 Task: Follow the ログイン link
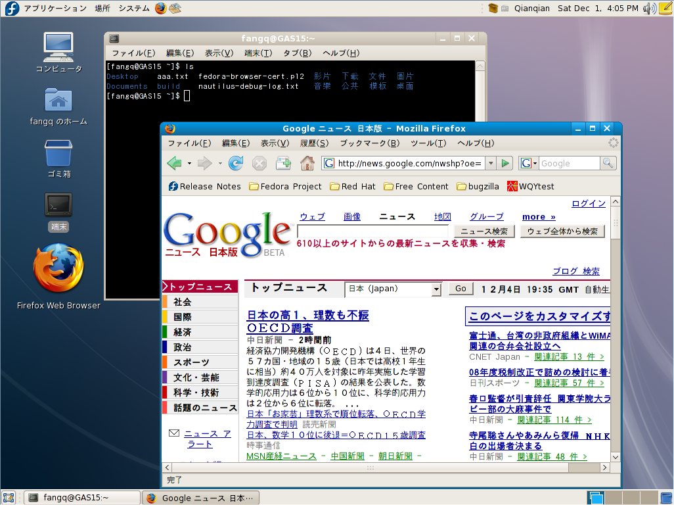click(589, 203)
